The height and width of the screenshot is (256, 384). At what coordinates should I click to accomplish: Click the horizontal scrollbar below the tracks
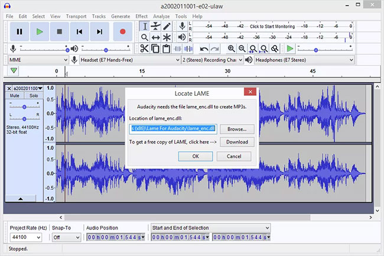tap(187, 218)
